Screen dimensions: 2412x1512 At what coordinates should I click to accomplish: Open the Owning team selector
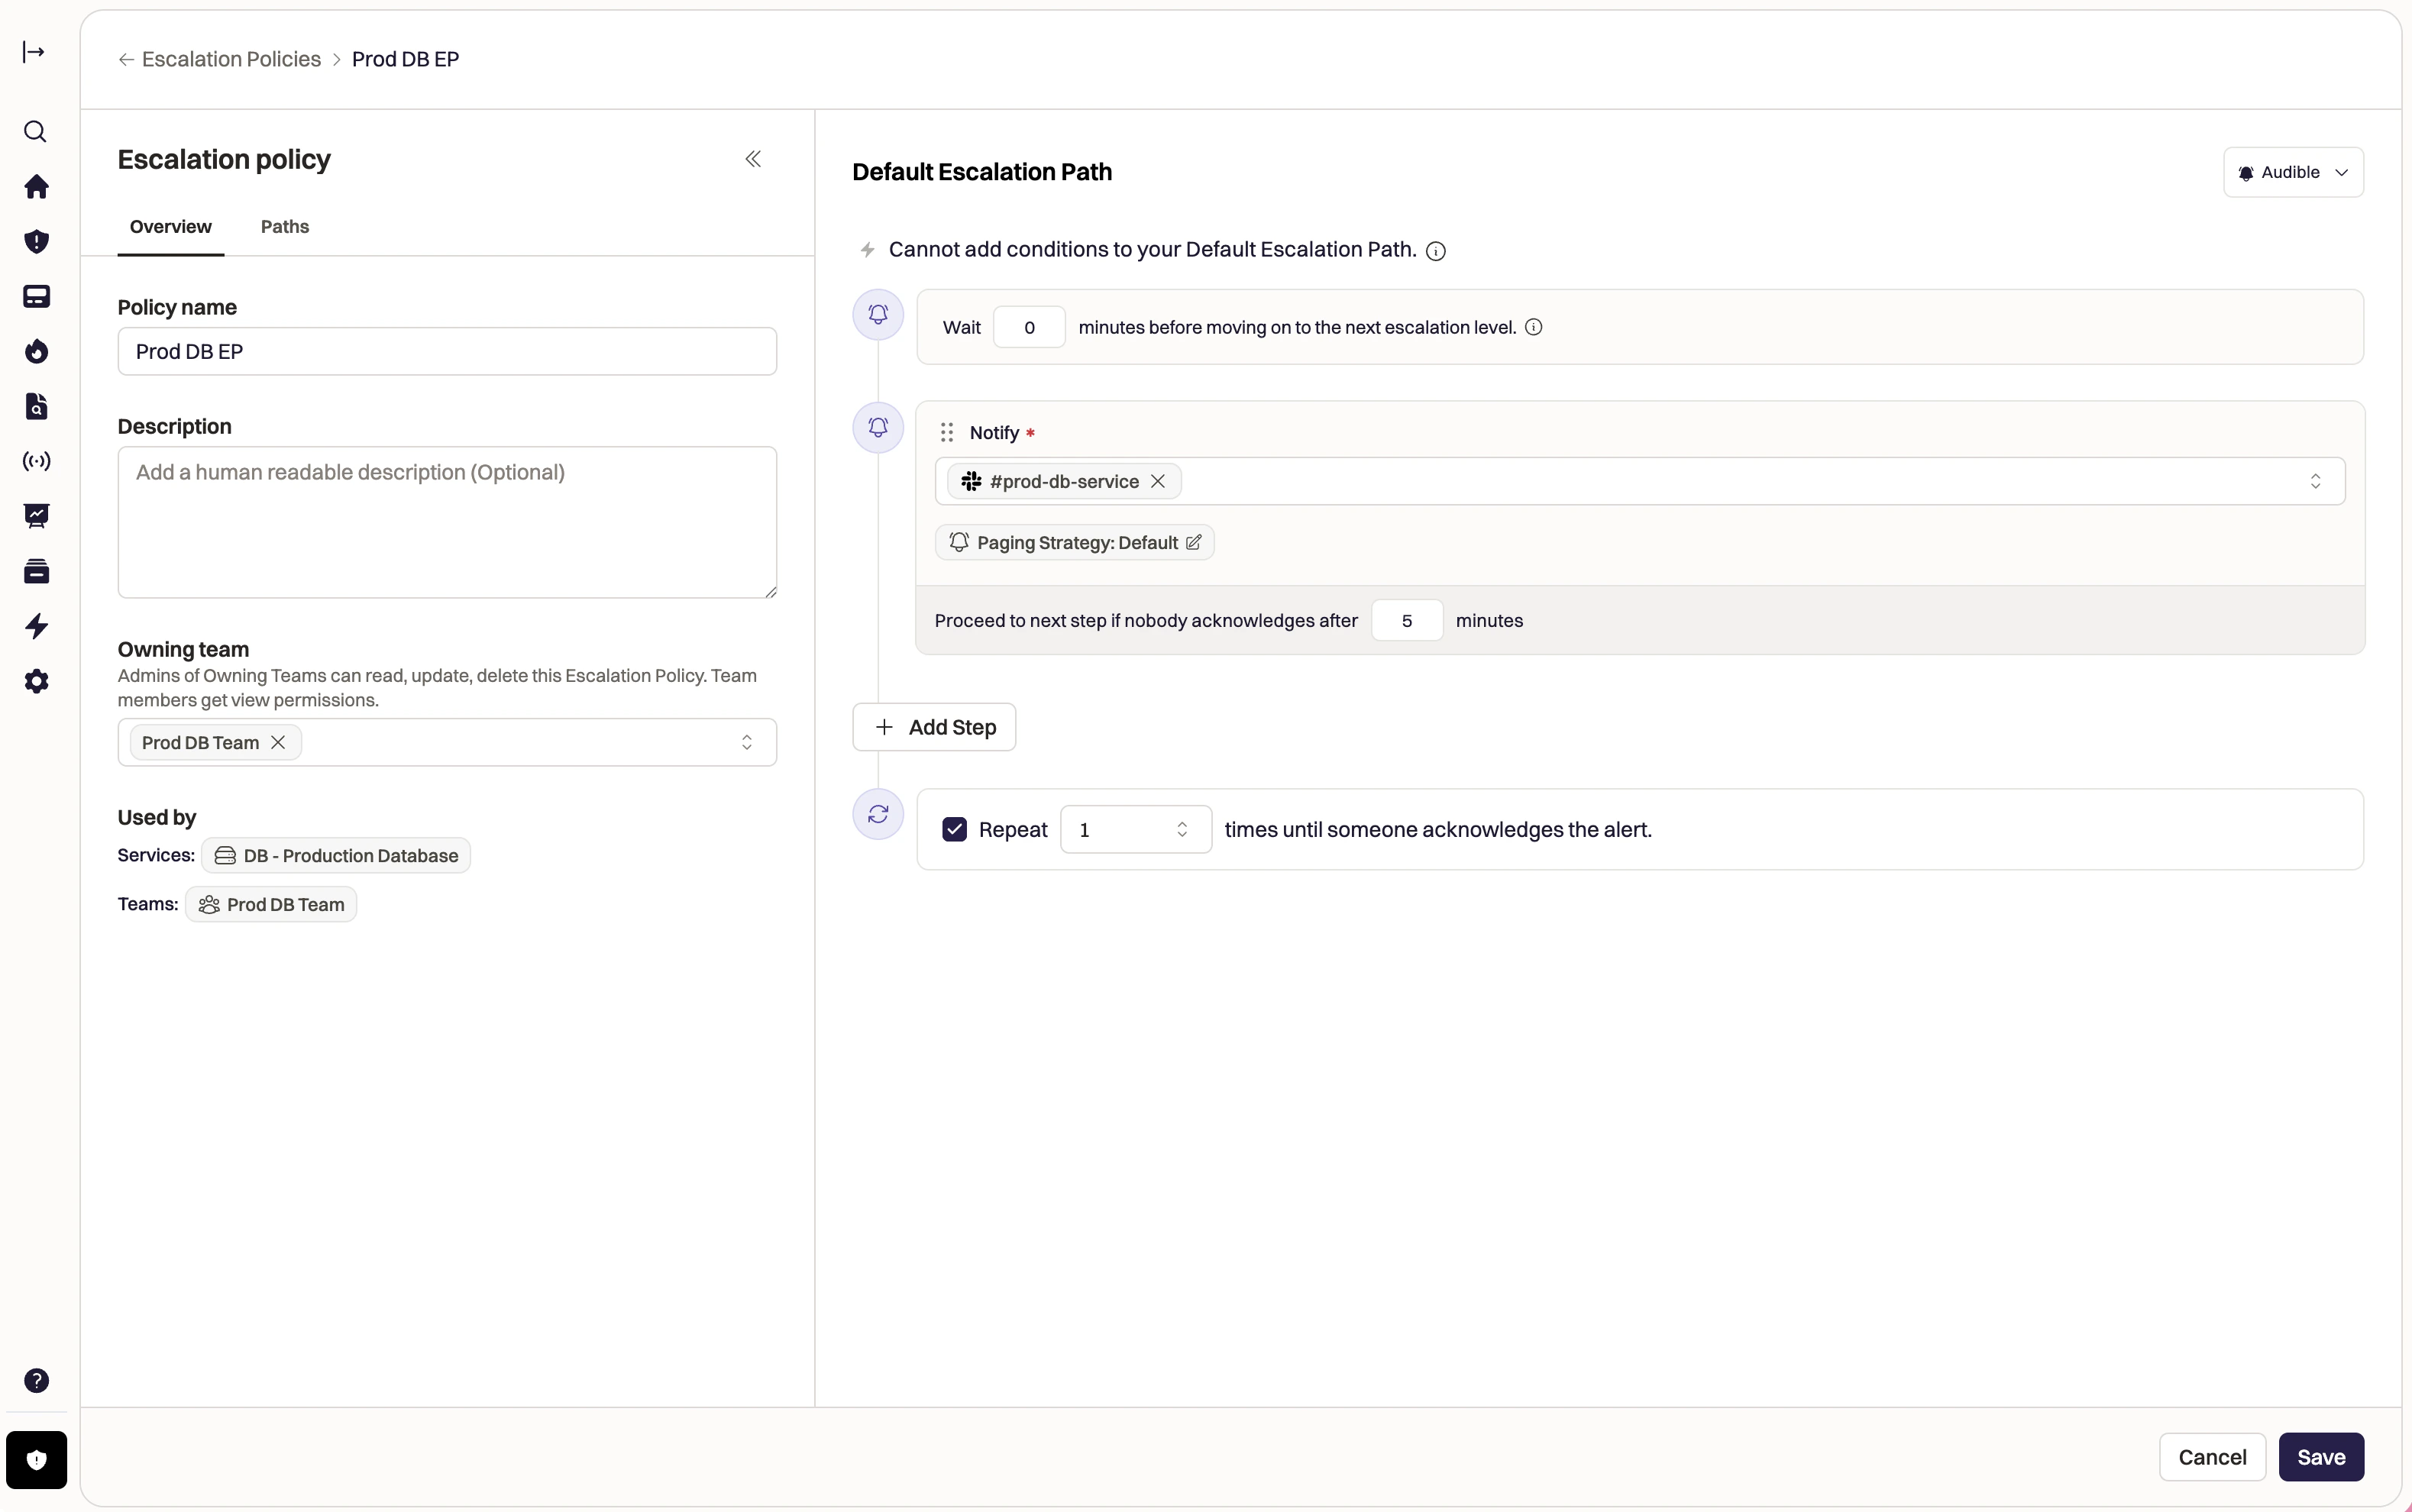(746, 742)
